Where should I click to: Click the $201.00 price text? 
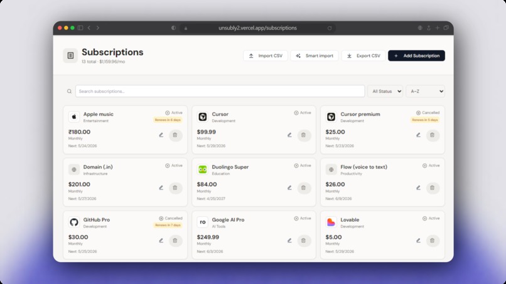[79, 184]
